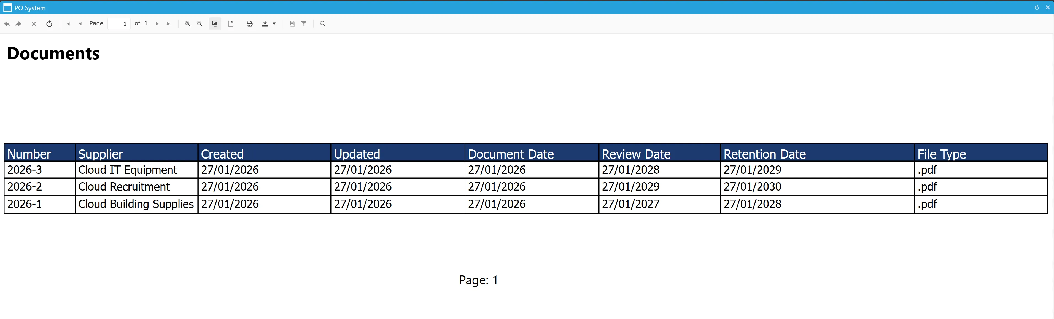Click the Documents report heading
Viewport: 1054px width, 319px height.
click(x=53, y=54)
